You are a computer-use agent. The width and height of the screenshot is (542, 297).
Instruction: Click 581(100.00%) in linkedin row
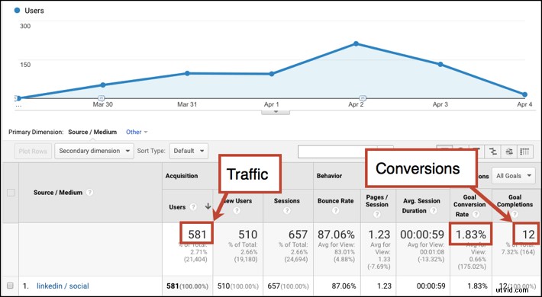click(x=188, y=286)
